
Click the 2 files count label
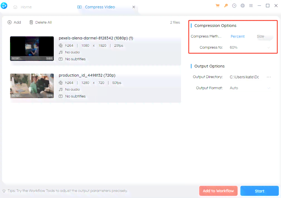coord(175,22)
